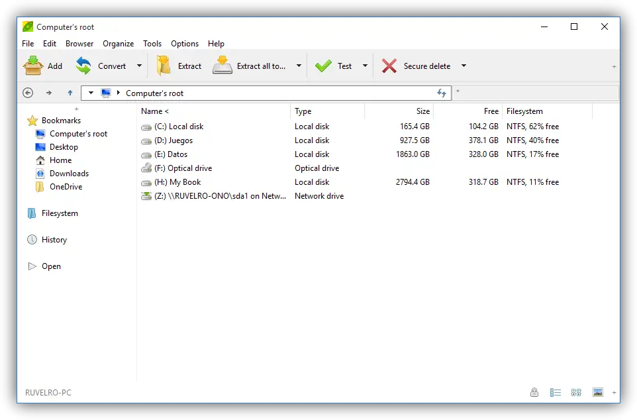
Task: Click the (C:) Local disk drive icon
Action: click(x=146, y=127)
